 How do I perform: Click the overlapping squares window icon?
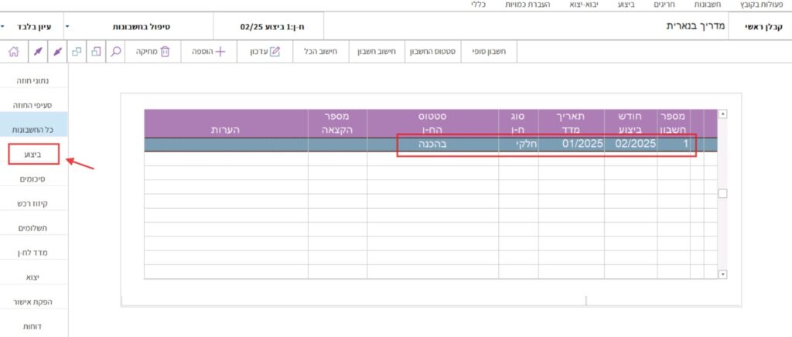tap(76, 52)
